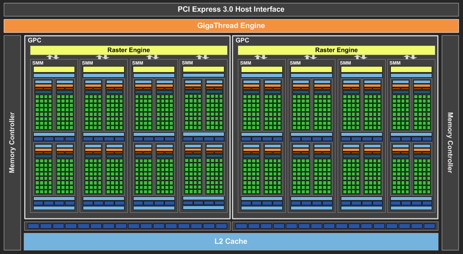Click yellow bar atop third SMM in right GPC
The width and height of the screenshot is (463, 254).
[x=361, y=69]
